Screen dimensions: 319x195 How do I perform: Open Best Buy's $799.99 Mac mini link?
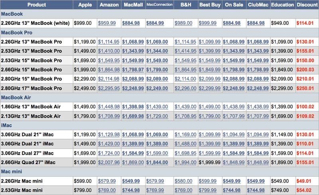click(x=207, y=190)
